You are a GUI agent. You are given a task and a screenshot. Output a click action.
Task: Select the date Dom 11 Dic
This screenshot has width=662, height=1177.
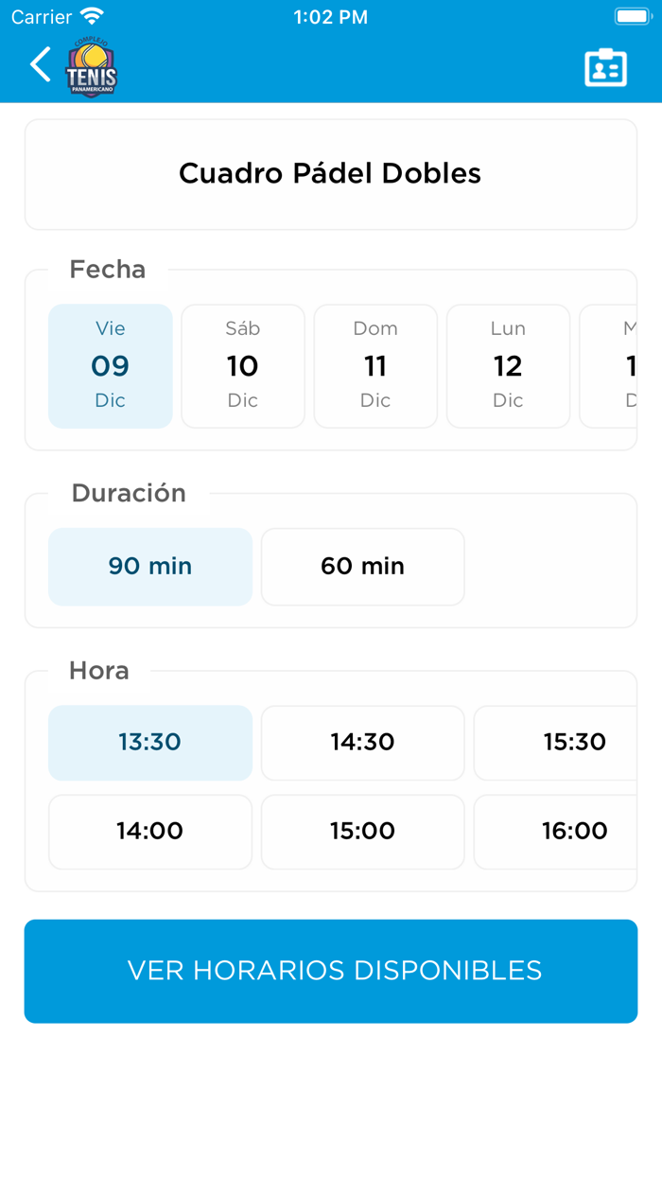pyautogui.click(x=375, y=366)
